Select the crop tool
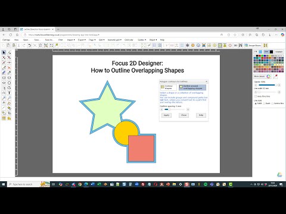 click(9, 113)
